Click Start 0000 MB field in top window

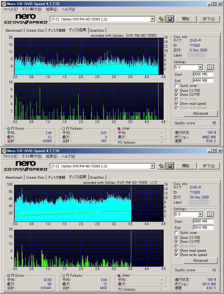point(203,74)
